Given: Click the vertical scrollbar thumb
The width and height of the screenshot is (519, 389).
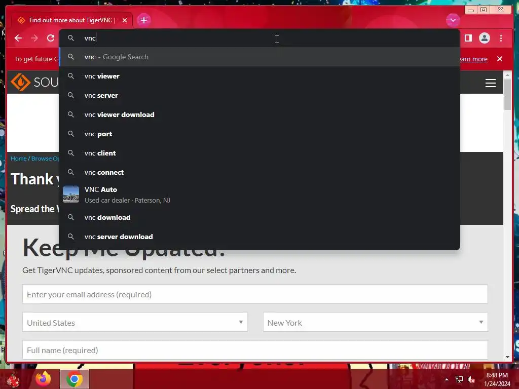Looking at the screenshot, I should [x=508, y=95].
